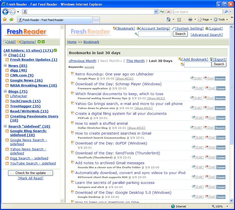Open the address bar history dropdown
Viewport: 235px width, 210px height.
coord(156,12)
